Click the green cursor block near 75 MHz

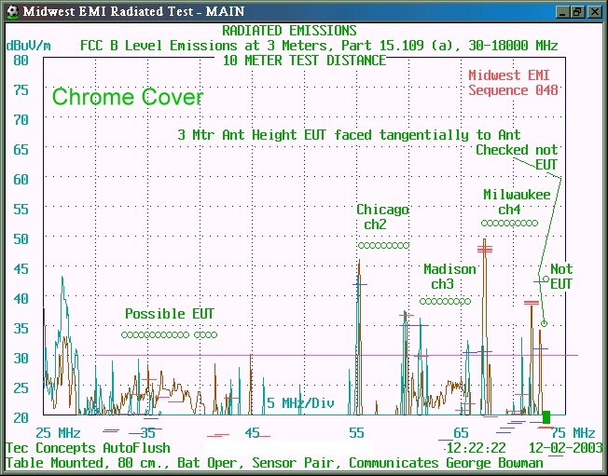[546, 416]
